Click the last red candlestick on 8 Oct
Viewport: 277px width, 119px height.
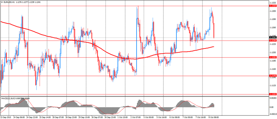click(x=214, y=30)
